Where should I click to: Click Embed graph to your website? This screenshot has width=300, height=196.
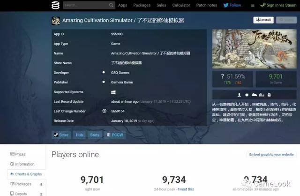pos(271,154)
